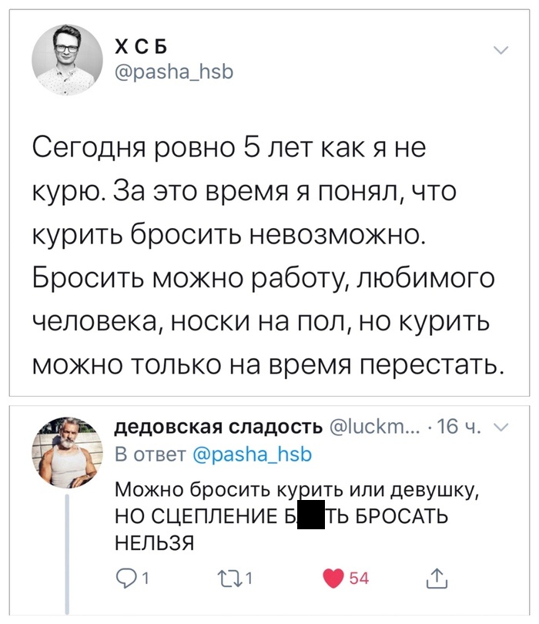Click the дедовская сладость username

tap(218, 428)
